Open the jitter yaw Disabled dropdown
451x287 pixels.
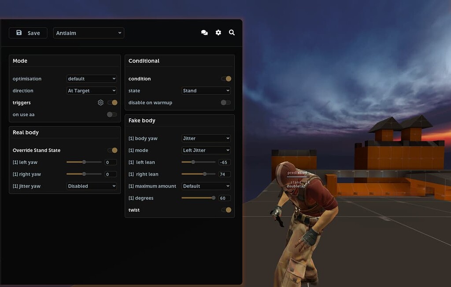[92, 186]
